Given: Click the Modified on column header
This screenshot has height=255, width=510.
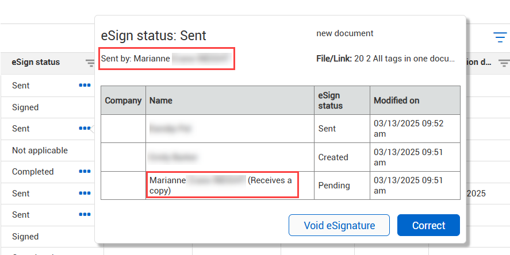Looking at the screenshot, I should pos(415,101).
